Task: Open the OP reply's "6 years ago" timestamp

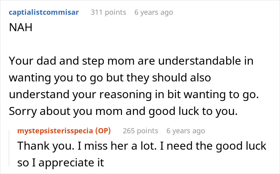Action: (x=186, y=131)
